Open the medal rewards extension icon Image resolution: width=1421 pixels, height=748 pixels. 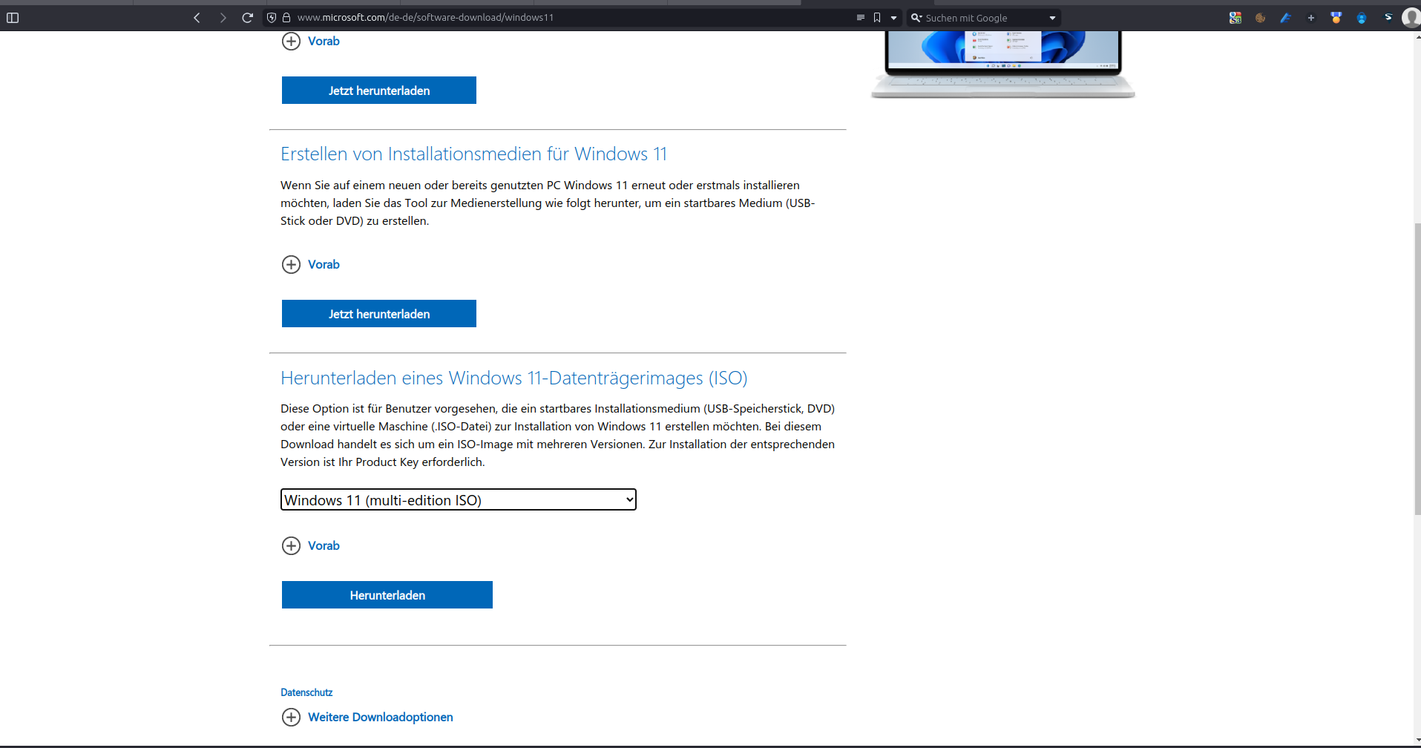pos(1336,18)
